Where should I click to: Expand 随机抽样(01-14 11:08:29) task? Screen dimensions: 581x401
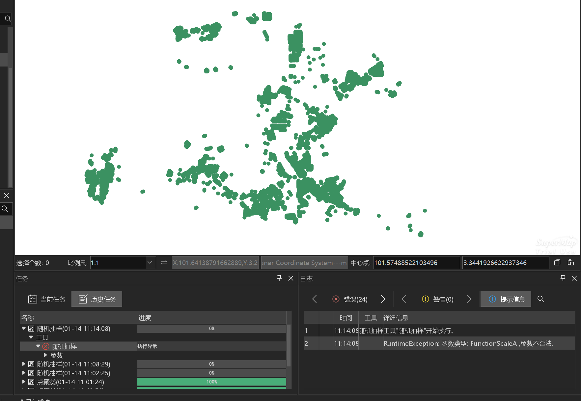tap(24, 364)
